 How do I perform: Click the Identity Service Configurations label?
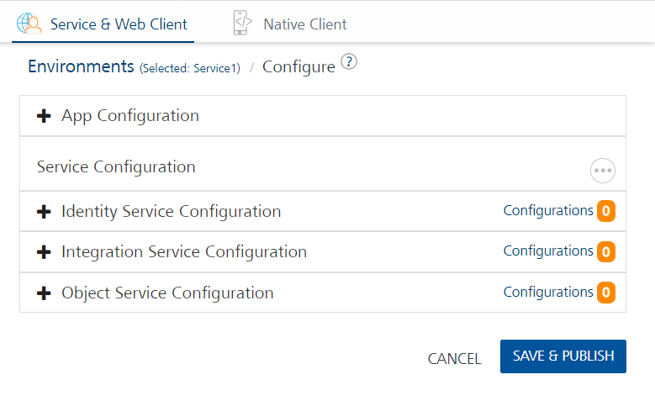548,211
